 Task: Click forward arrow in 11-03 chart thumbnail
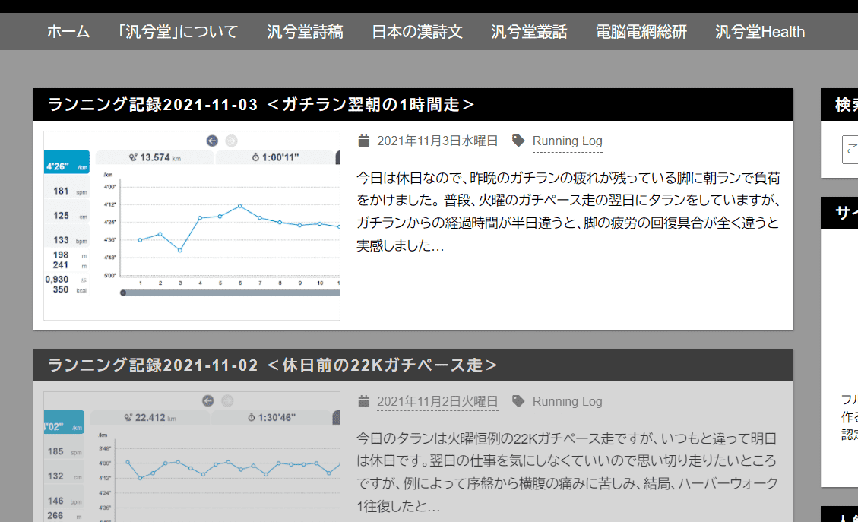pos(232,141)
